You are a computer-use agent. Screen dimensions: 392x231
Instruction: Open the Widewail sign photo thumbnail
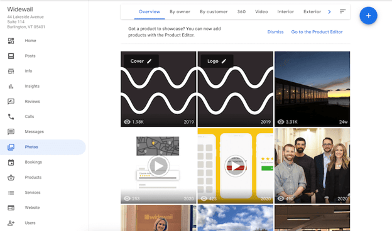pos(158,218)
